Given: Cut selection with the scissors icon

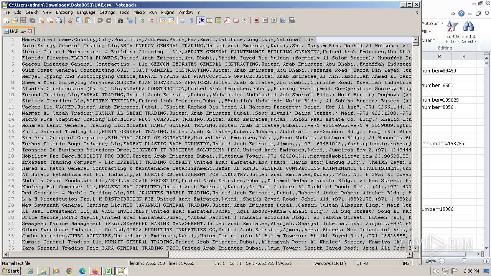Looking at the screenshot, I should point(71,20).
